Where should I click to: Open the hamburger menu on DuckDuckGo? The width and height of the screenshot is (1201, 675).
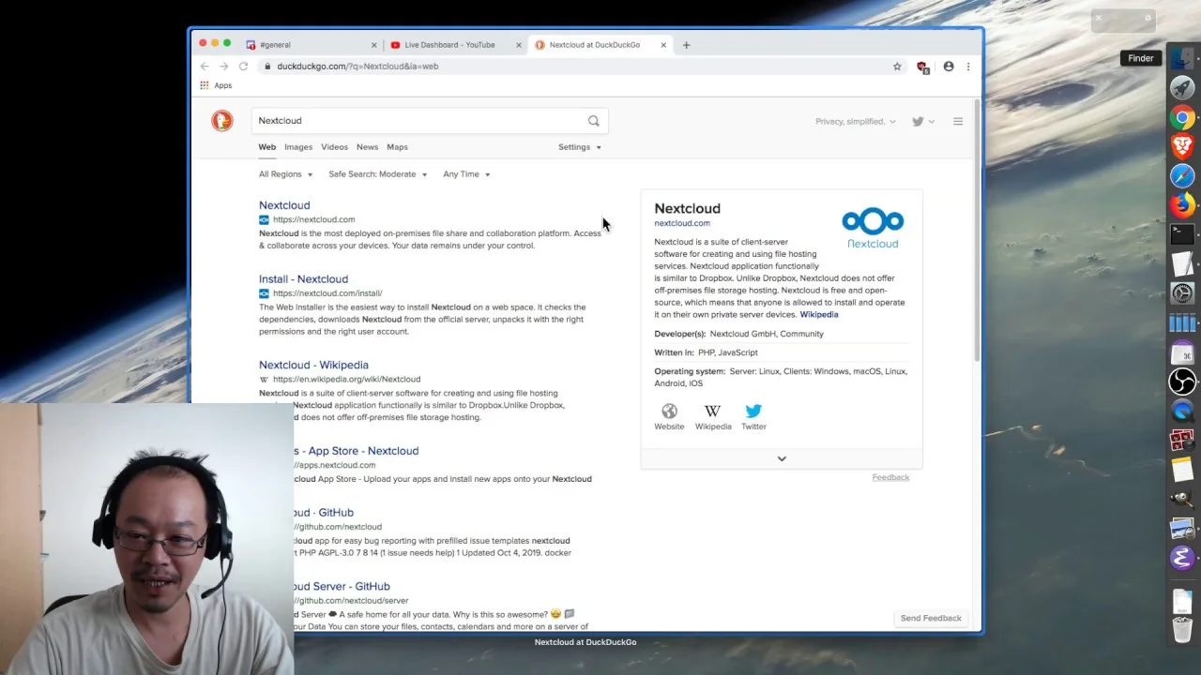point(958,121)
